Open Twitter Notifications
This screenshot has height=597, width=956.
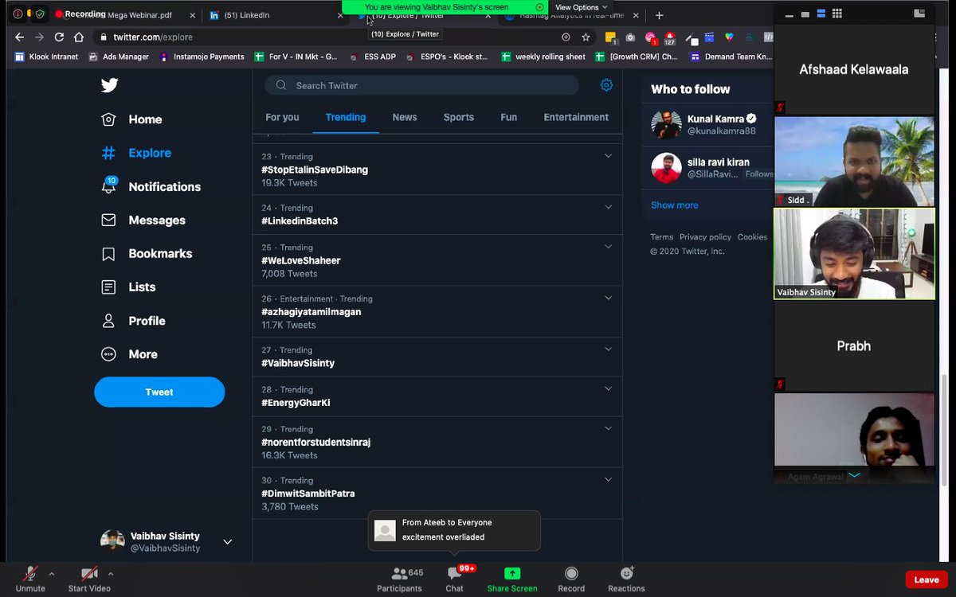[x=151, y=186]
